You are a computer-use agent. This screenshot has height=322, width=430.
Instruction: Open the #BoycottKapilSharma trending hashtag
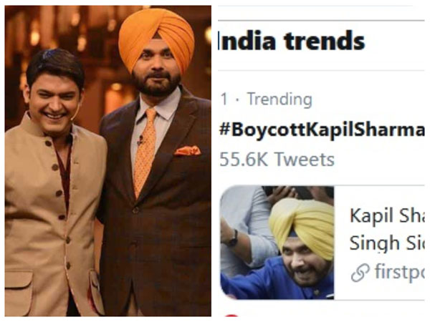click(322, 130)
